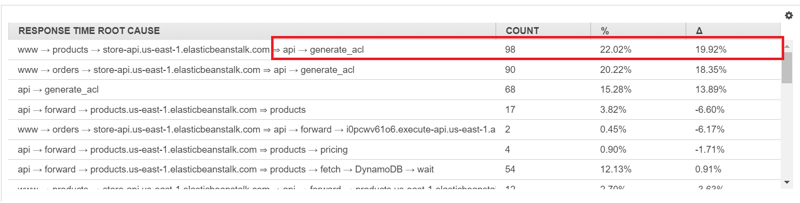Sort by Response Time Root Cause column

click(89, 31)
